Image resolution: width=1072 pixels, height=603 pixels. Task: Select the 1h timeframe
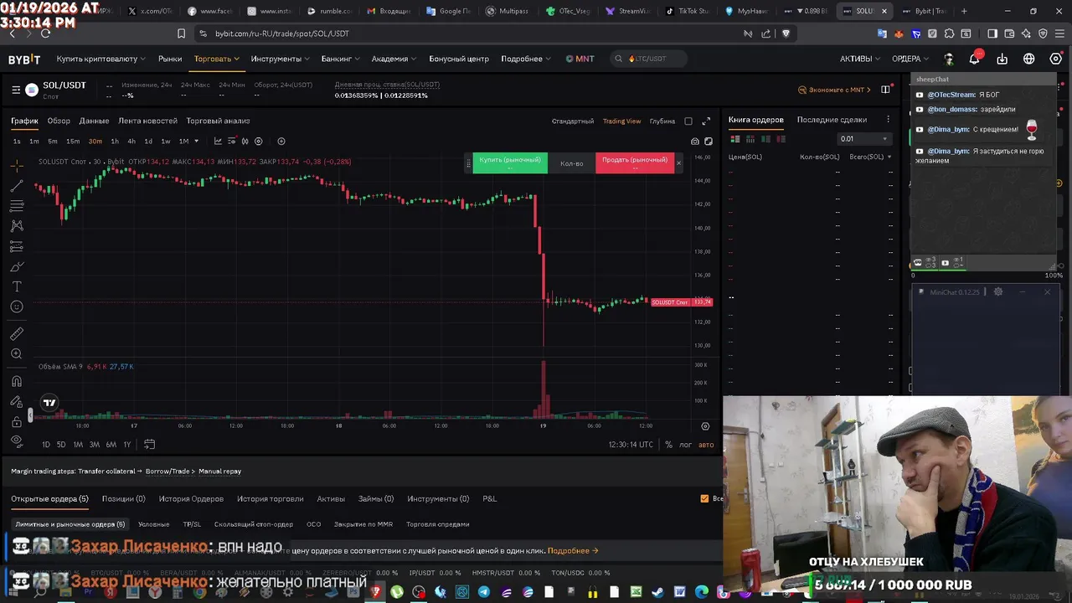[115, 141]
